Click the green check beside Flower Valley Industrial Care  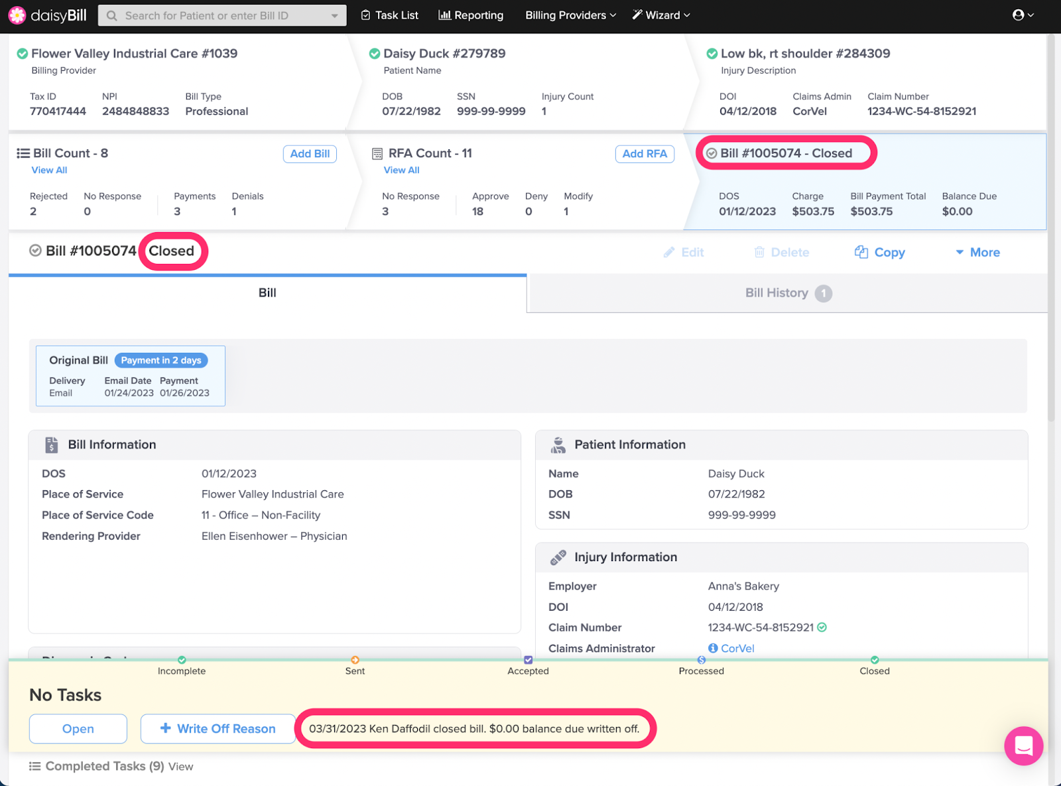[22, 54]
